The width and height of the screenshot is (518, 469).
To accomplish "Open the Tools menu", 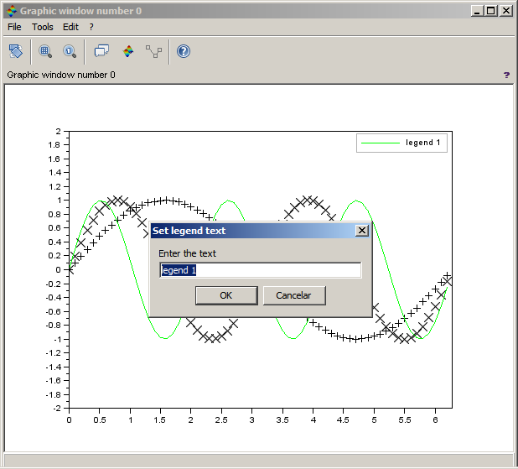I will click(x=42, y=27).
